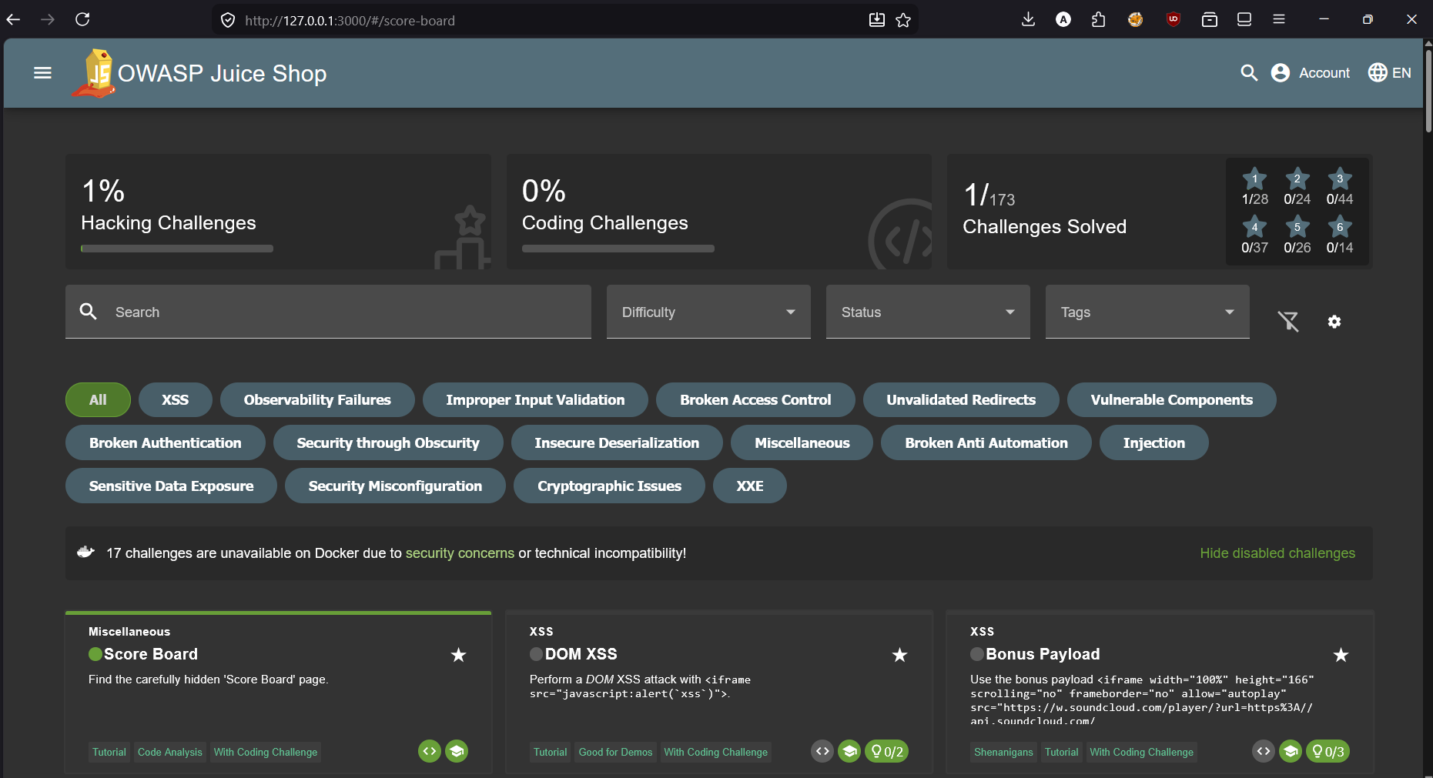Open the Status filter dropdown
This screenshot has width=1433, height=778.
click(x=927, y=312)
